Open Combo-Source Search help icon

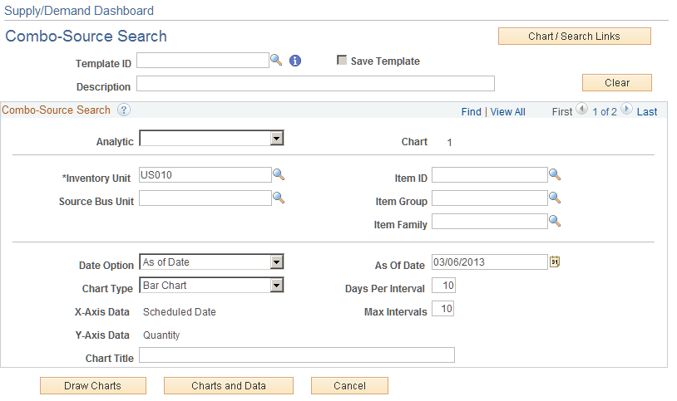pos(123,110)
